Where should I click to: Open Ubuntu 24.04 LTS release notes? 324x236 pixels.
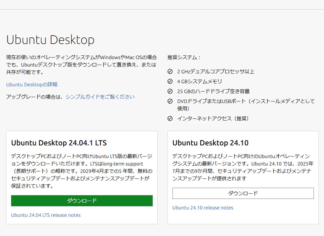click(x=46, y=215)
